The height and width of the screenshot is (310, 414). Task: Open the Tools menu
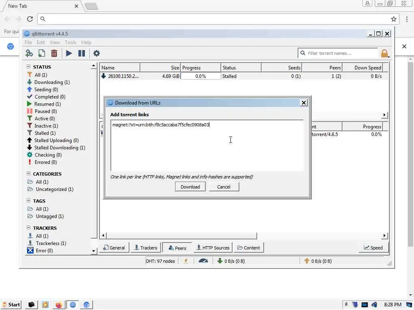click(x=70, y=42)
